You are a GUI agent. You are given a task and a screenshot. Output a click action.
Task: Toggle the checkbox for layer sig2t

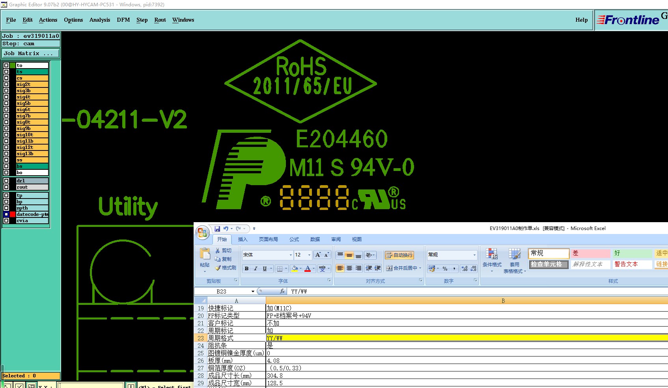(x=6, y=84)
